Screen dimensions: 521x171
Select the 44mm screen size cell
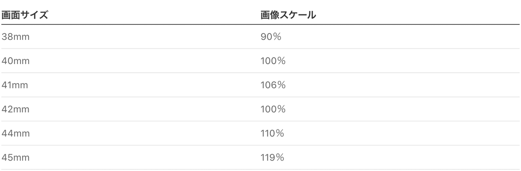pyautogui.click(x=16, y=133)
